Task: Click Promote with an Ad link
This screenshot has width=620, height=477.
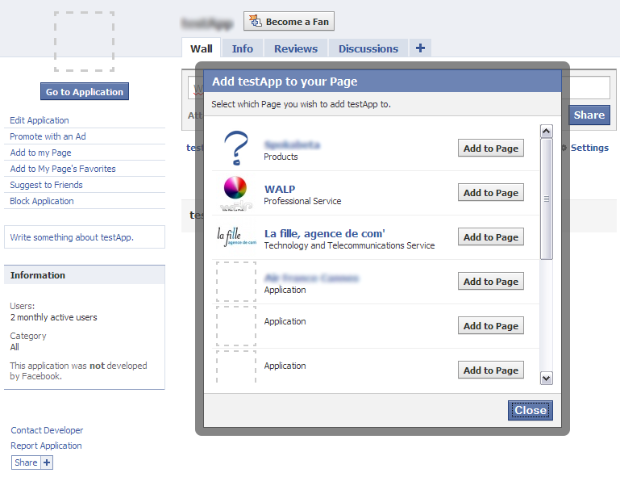Action: (x=48, y=136)
